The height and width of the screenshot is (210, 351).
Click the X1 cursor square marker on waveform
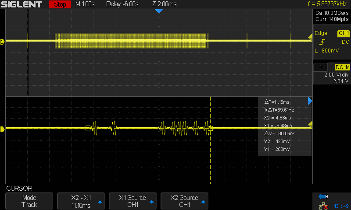(88, 128)
